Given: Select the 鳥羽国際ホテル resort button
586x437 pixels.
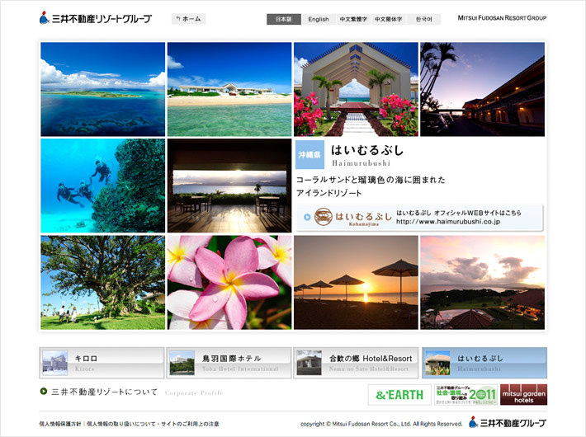Looking at the screenshot, I should pyautogui.click(x=229, y=363).
